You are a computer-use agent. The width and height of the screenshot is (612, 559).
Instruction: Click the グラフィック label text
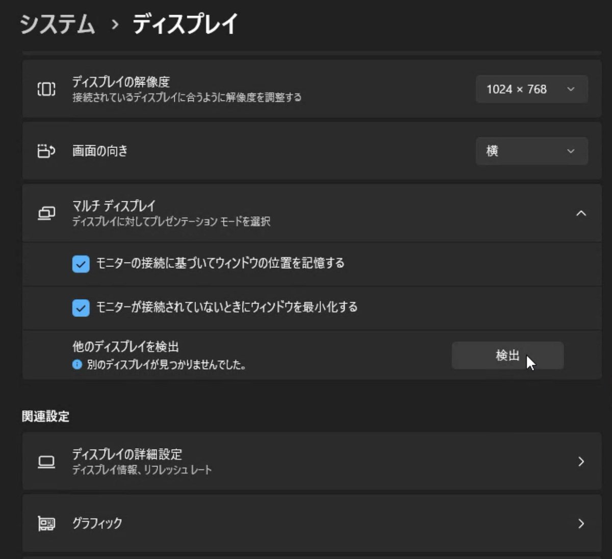point(97,523)
